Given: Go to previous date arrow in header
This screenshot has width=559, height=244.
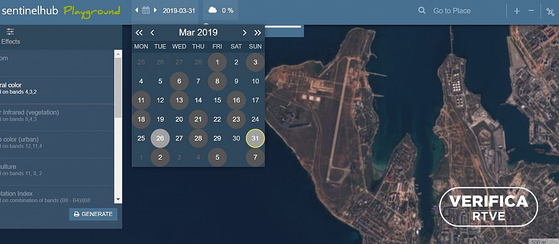Looking at the screenshot, I should coord(137,11).
